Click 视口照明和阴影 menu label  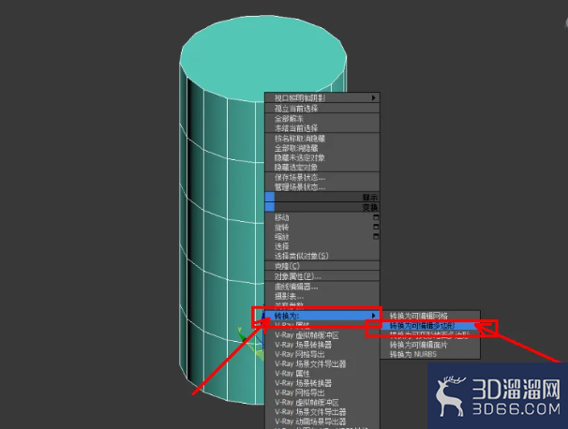[300, 98]
